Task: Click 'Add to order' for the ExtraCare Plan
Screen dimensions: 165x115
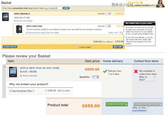Action: pyautogui.click(x=64, y=91)
